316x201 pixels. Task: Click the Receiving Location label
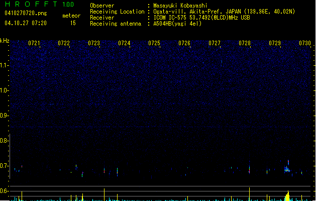117,12
